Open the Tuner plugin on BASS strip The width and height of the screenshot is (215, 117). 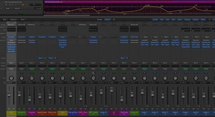11,40
